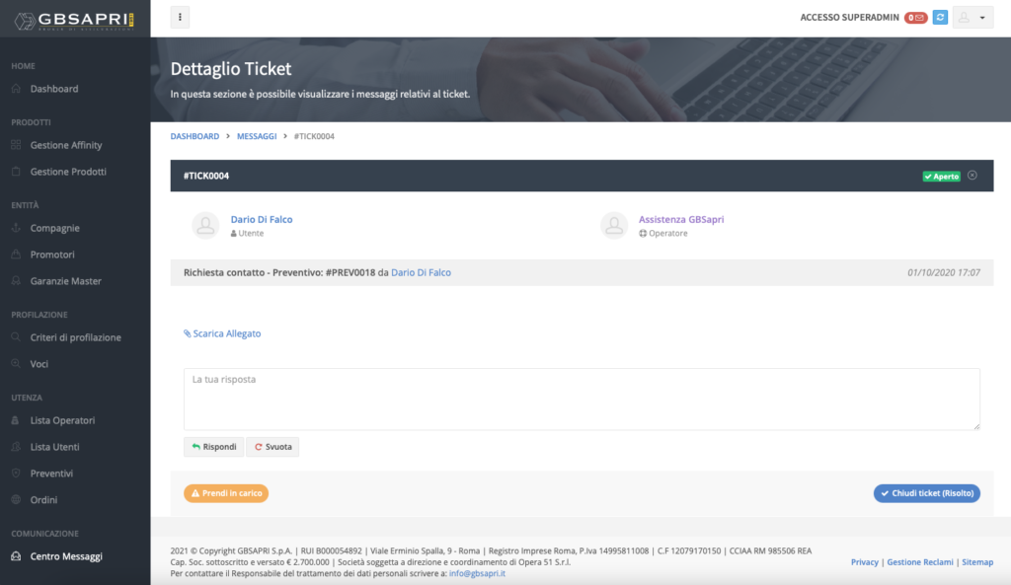Open the Preventivi sidebar item
The image size is (1011, 585).
point(51,474)
